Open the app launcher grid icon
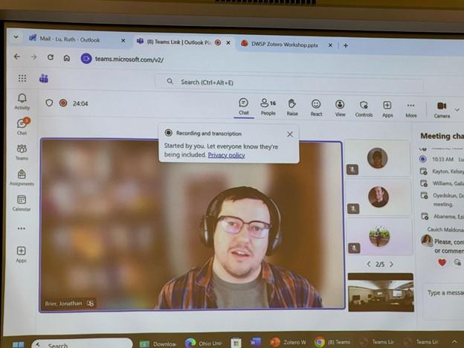 point(22,78)
